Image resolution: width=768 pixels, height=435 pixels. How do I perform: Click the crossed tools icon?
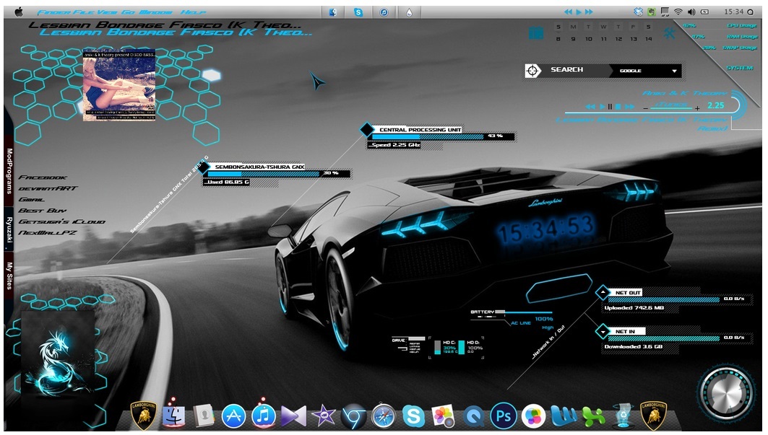pyautogui.click(x=669, y=32)
